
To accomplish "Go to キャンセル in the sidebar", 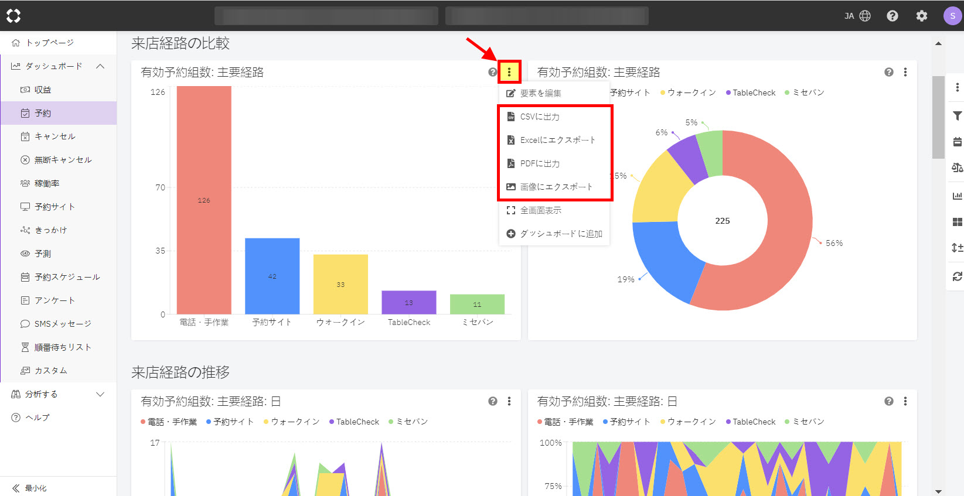I will (54, 136).
